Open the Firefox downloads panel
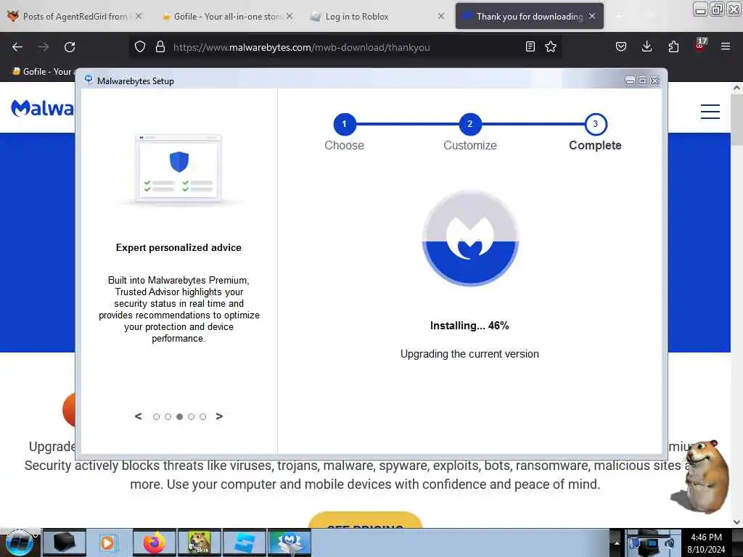Image resolution: width=743 pixels, height=557 pixels. [x=646, y=46]
